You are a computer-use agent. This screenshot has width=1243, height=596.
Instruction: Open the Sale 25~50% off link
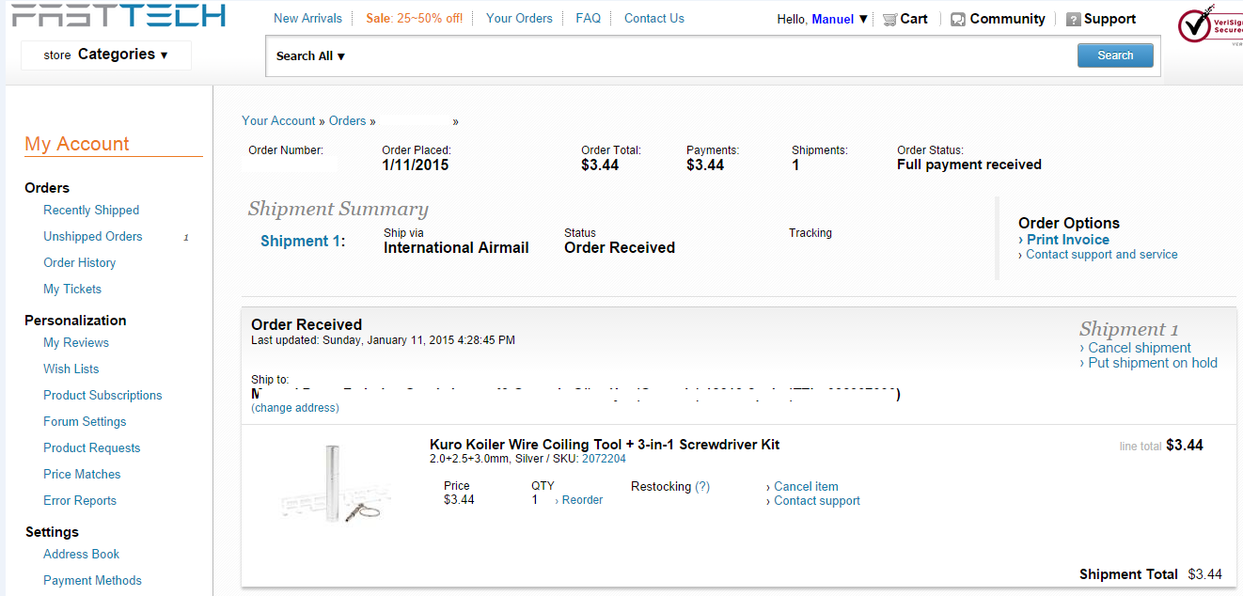pos(414,18)
